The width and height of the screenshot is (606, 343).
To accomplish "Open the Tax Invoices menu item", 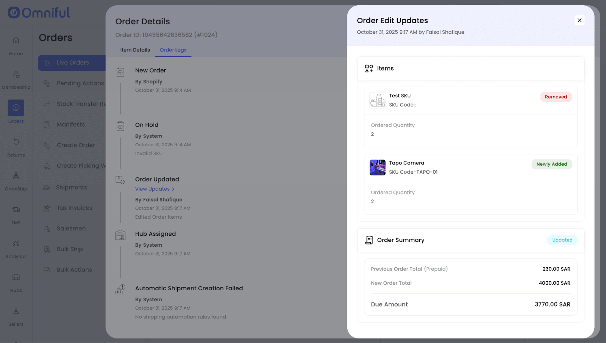I will click(74, 208).
